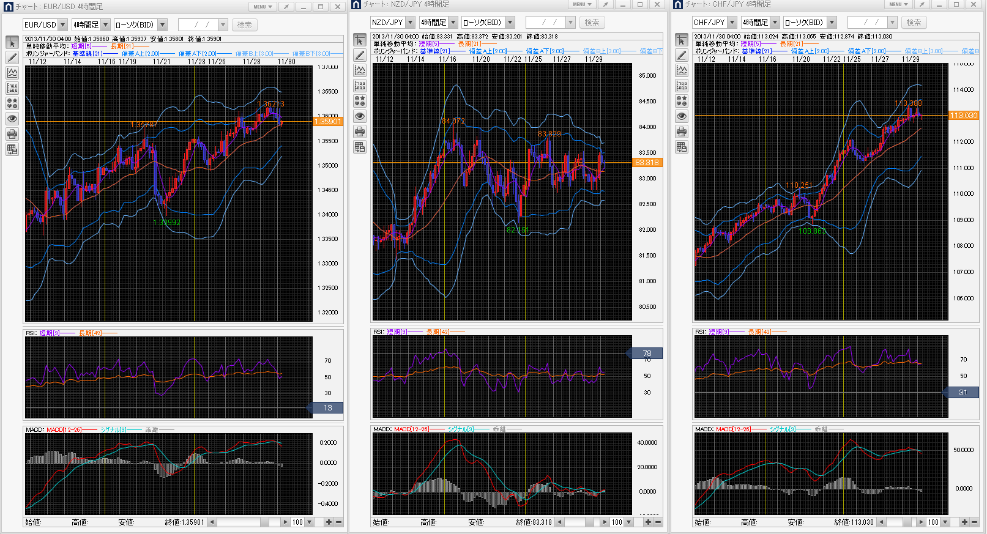Print the CHF/JPY chart with printer icon
987x534 pixels.
(682, 132)
